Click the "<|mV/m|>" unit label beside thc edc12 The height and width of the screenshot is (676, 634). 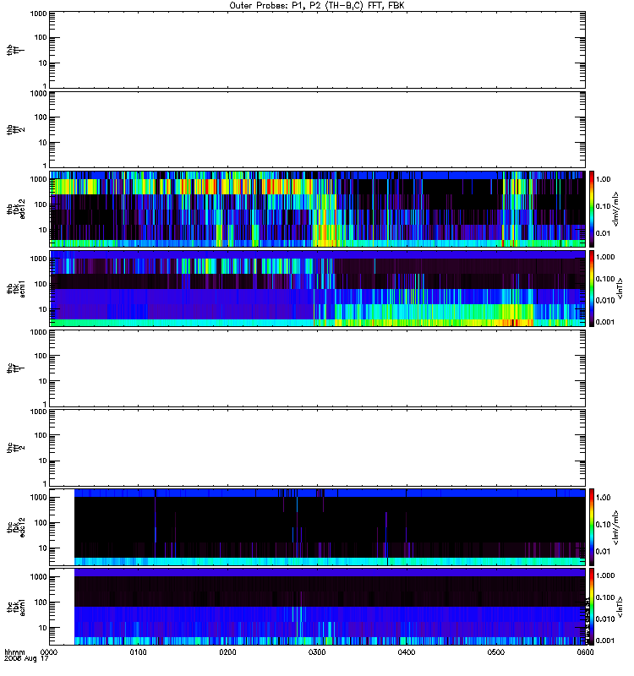point(616,527)
